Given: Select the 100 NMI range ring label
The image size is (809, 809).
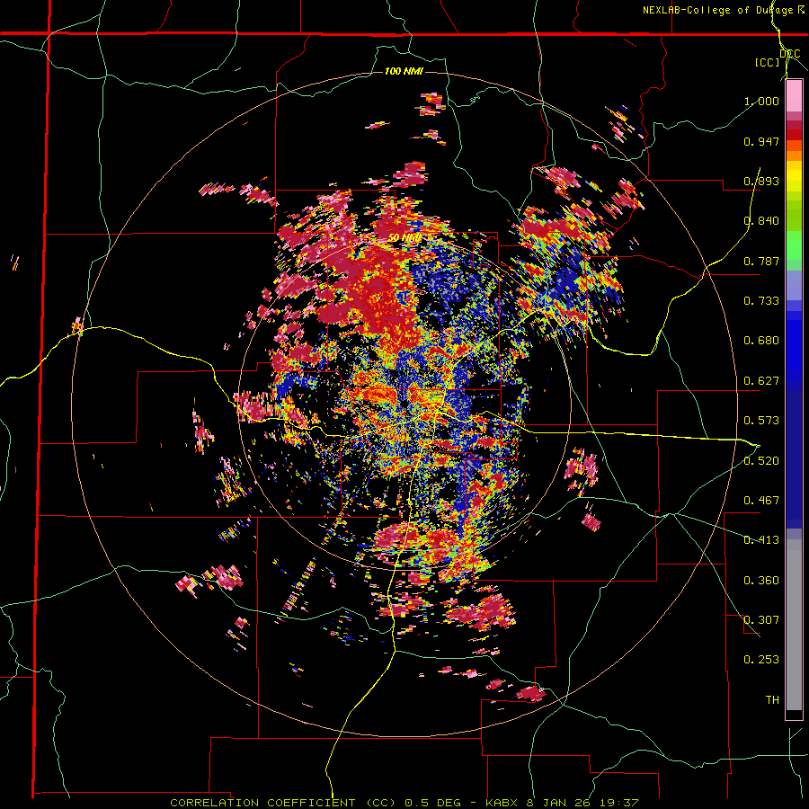Looking at the screenshot, I should point(404,71).
